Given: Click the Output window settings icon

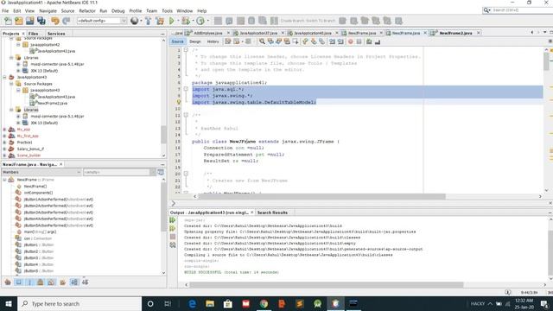Looking at the screenshot, I should click(173, 244).
